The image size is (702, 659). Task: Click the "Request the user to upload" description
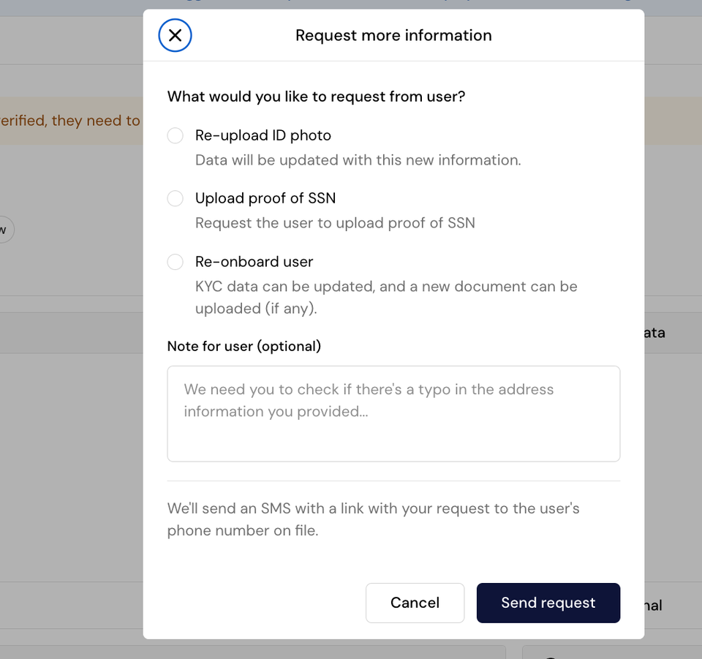pos(335,223)
